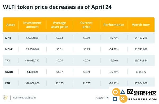The height and width of the screenshot is (104, 159).
Task: Click ETH worth now value $7,904,000
Action: pyautogui.click(x=141, y=83)
